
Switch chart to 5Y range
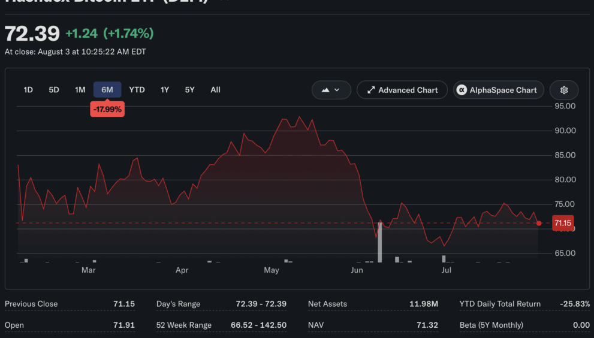click(189, 90)
